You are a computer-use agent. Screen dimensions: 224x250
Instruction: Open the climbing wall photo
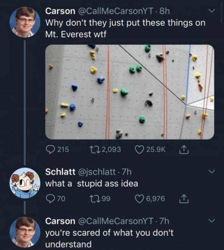(x=130, y=92)
